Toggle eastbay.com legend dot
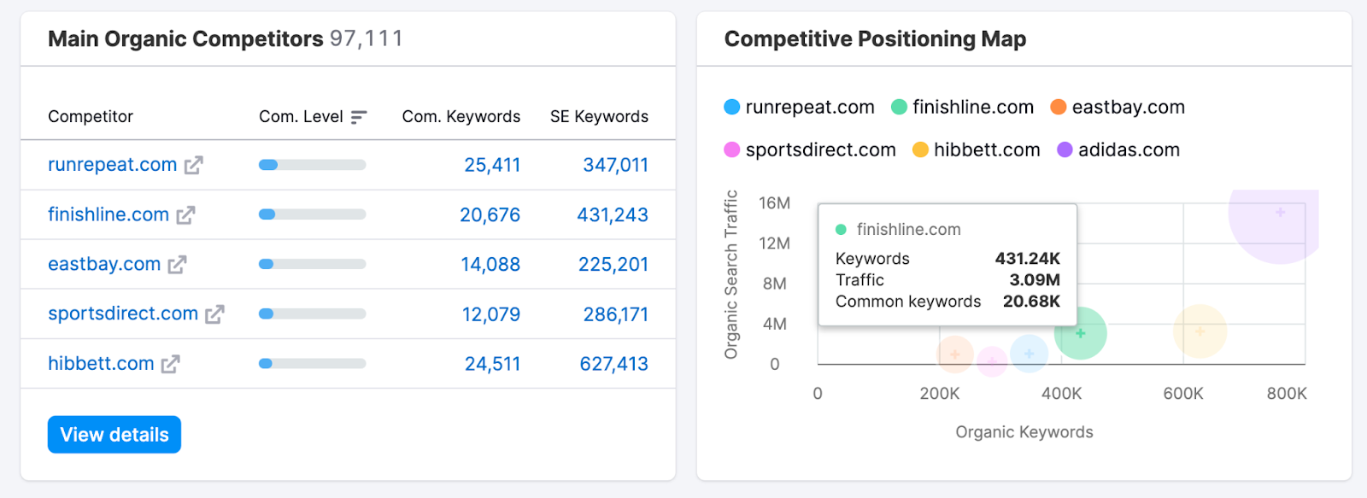Image resolution: width=1367 pixels, height=498 pixels. (x=1059, y=108)
